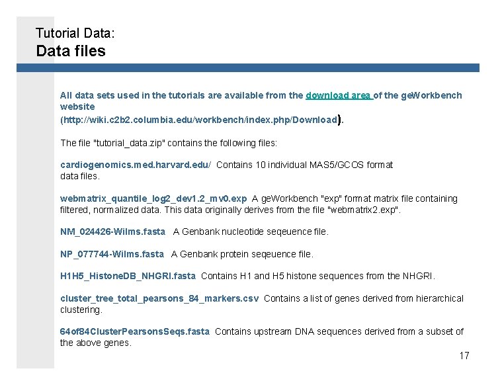This screenshot has height=381, width=500.
Task: Click 'A Genbank protein seqeuence file' description
Action: [x=242, y=254]
